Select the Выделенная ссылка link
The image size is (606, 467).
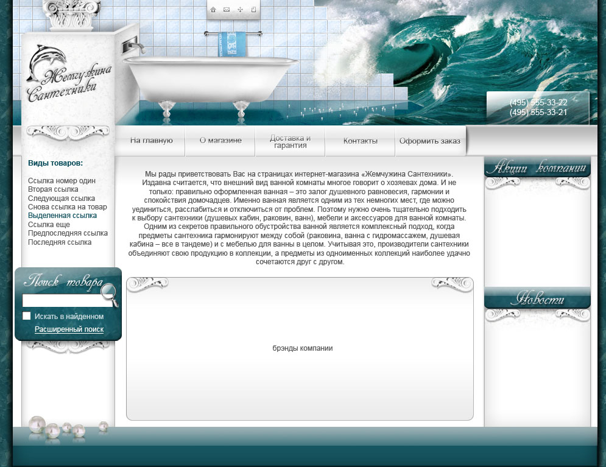click(x=62, y=216)
